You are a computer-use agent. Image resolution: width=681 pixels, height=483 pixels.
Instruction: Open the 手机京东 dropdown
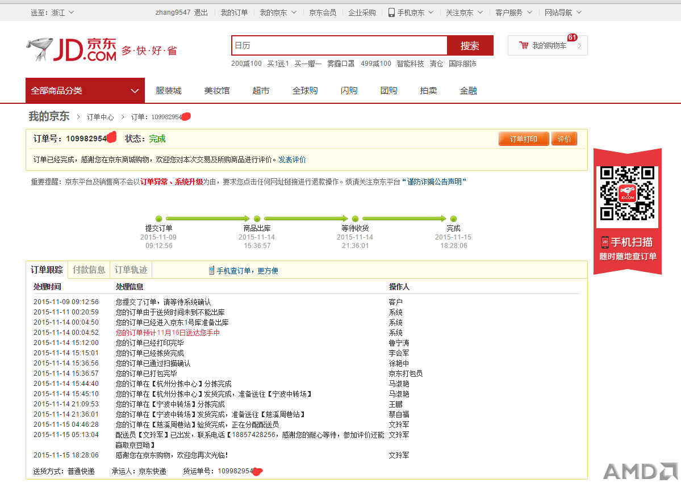pyautogui.click(x=411, y=12)
